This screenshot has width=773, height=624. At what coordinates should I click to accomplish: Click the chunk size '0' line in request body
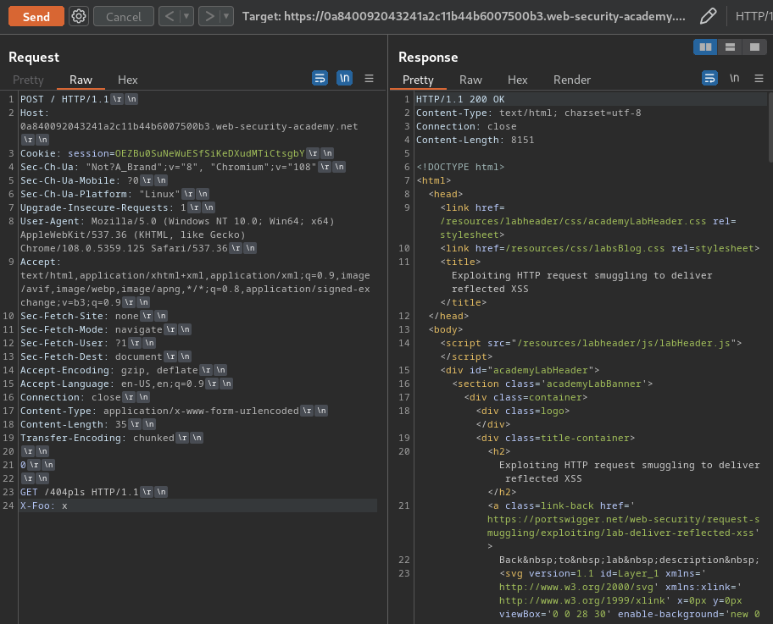[x=23, y=465]
